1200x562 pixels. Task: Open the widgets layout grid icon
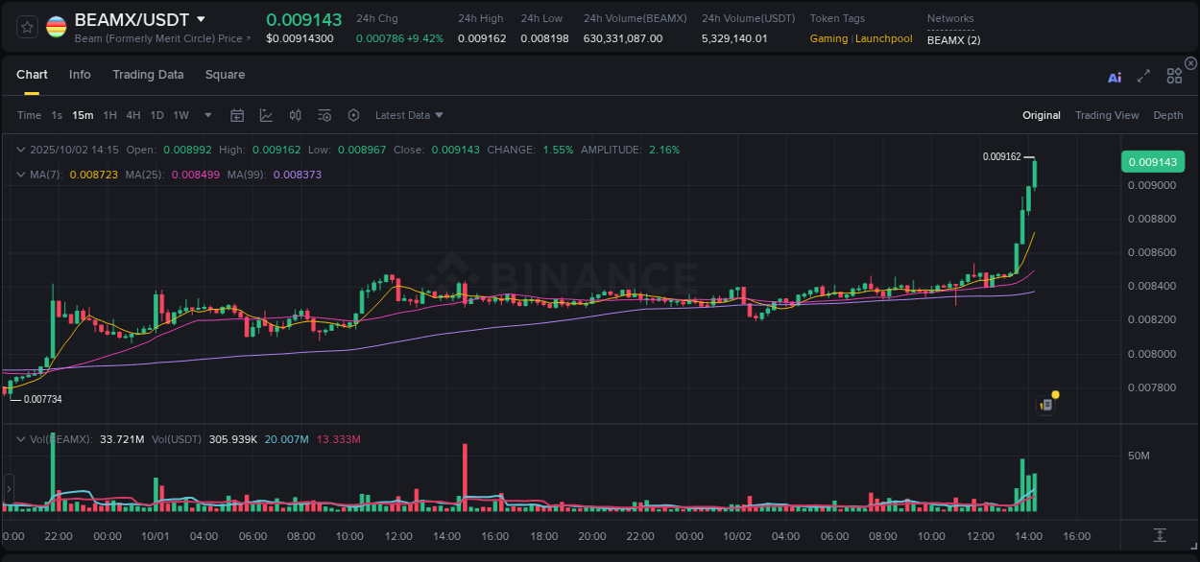click(x=1173, y=75)
